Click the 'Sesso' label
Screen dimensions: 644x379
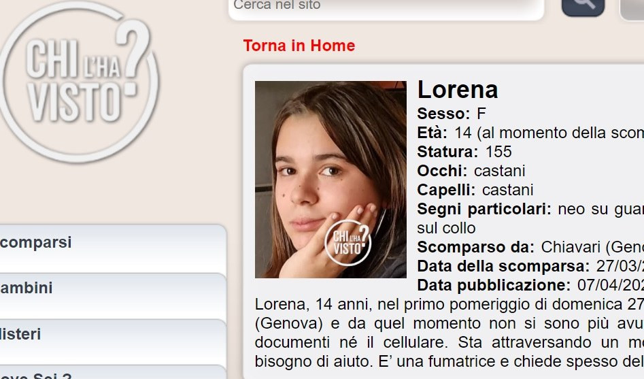pos(443,114)
